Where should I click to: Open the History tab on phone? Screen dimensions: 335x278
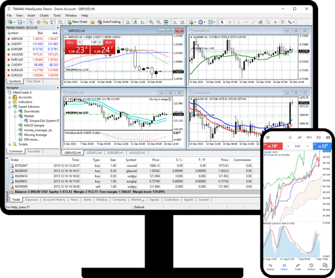click(x=311, y=267)
